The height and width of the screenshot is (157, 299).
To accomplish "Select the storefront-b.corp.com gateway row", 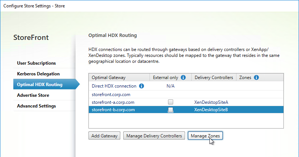I will 186,110.
